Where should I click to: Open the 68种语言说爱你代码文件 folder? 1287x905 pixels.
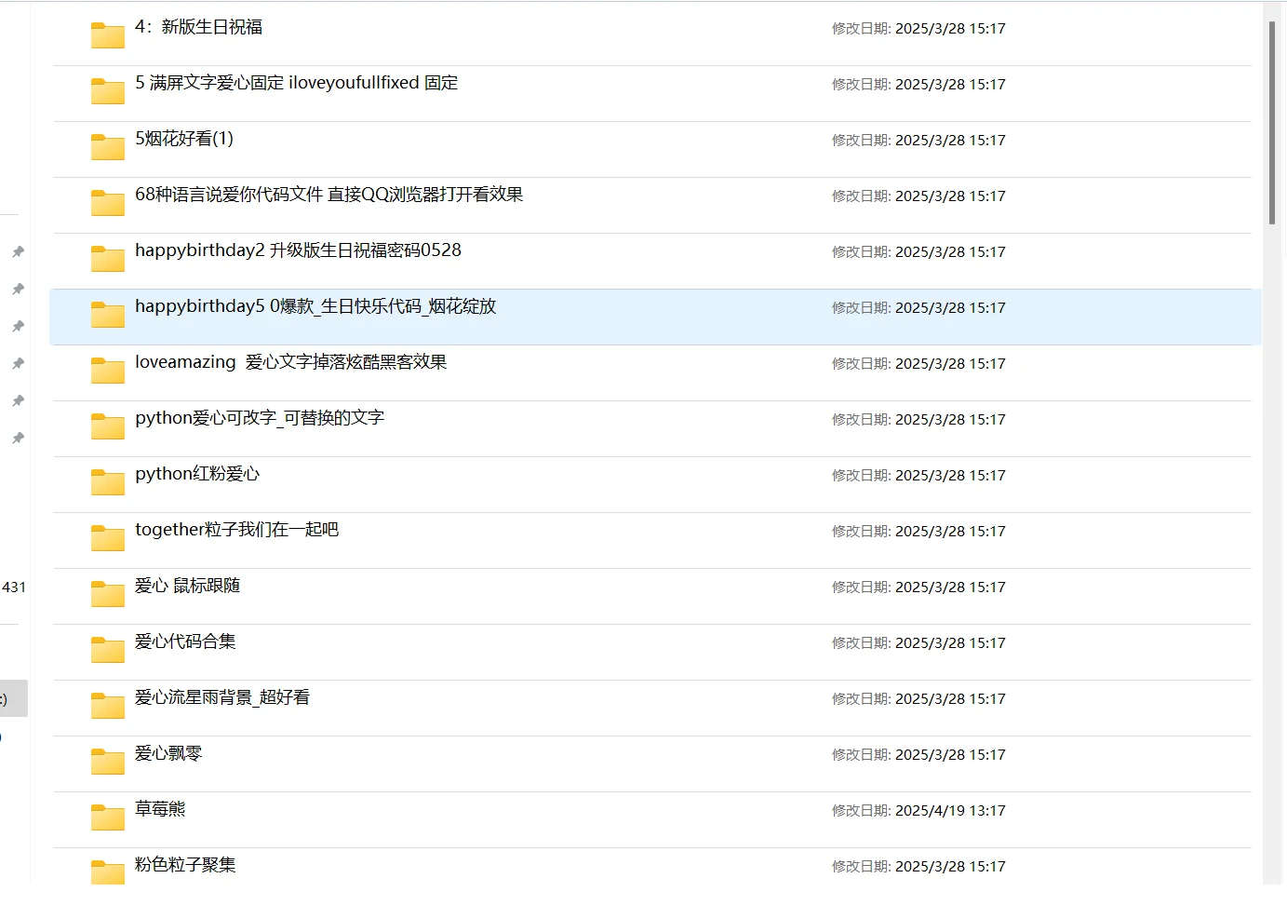pyautogui.click(x=329, y=196)
